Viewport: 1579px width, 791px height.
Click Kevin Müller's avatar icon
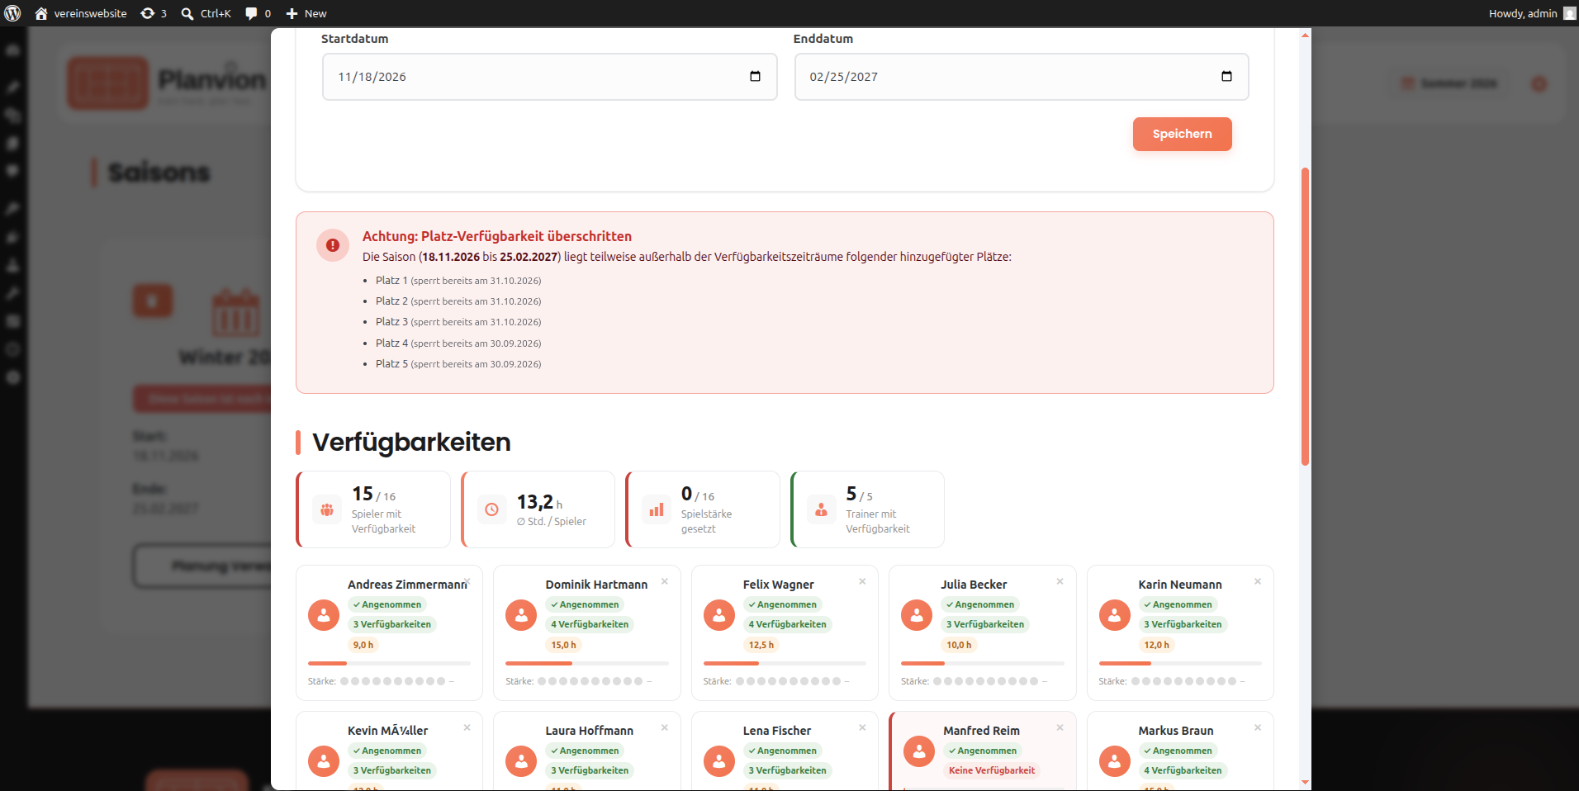point(324,761)
